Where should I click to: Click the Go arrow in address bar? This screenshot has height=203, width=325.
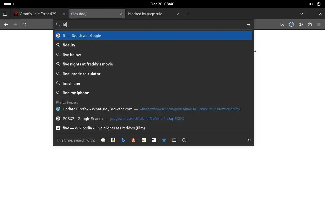pyautogui.click(x=249, y=24)
